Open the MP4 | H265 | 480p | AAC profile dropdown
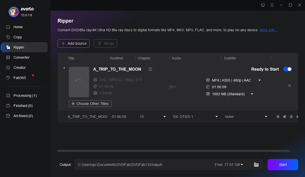Screen dimensions: 305x177 [260, 80]
